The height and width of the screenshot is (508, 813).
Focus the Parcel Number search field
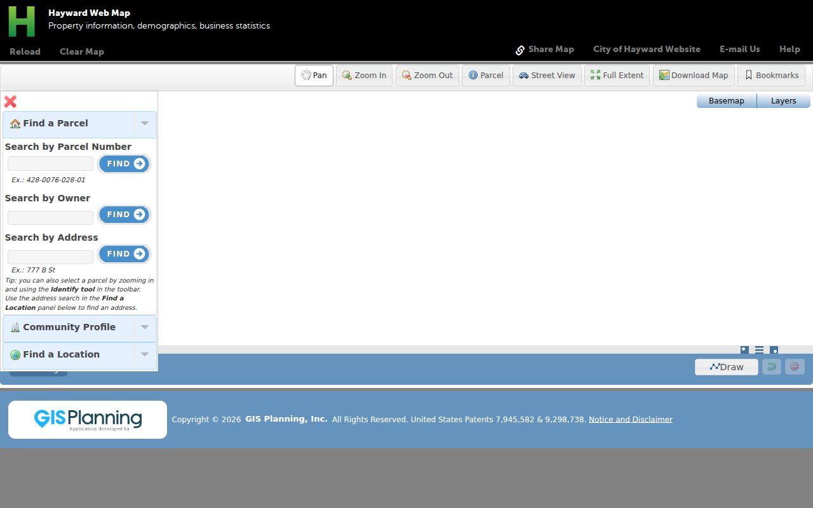click(x=50, y=164)
